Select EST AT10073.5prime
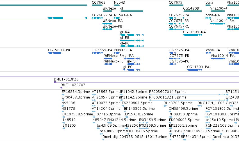239x141 pixels. 106,103
